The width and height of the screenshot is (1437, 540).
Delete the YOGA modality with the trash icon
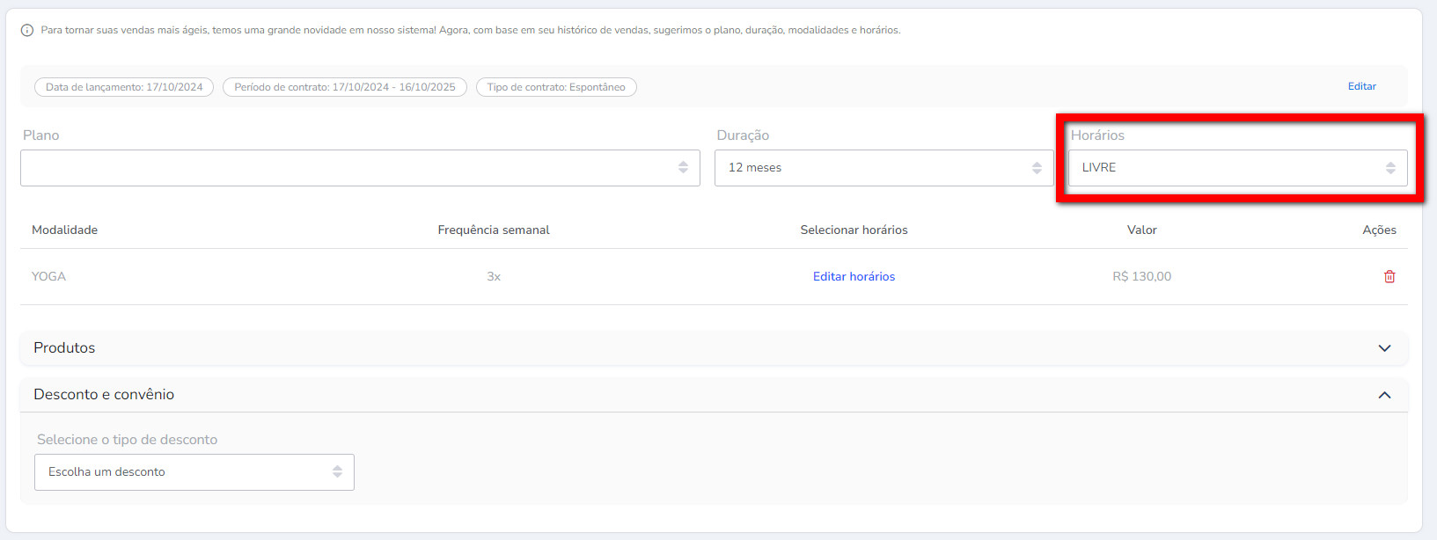(1389, 276)
